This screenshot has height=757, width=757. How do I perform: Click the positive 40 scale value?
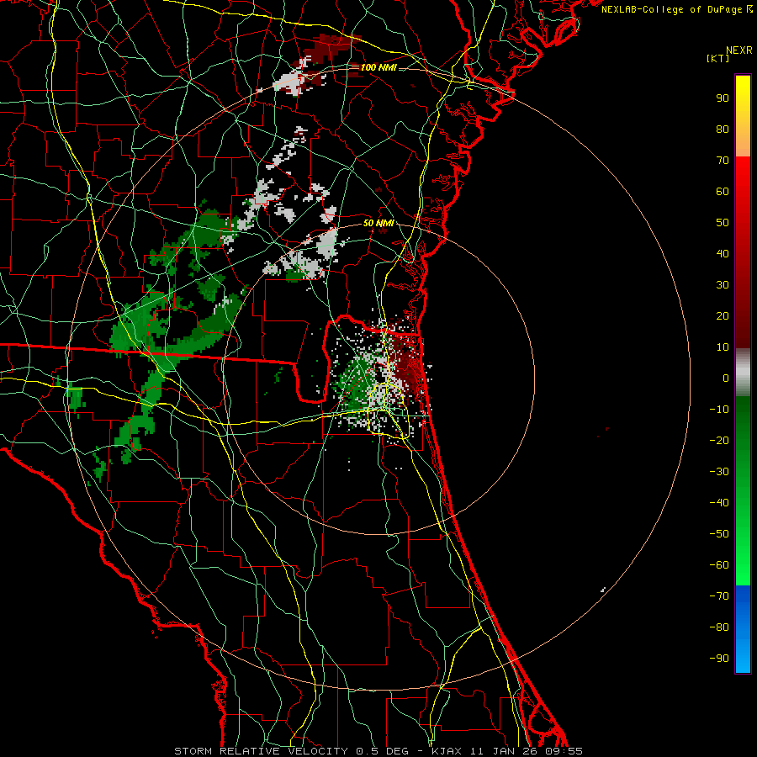[723, 254]
